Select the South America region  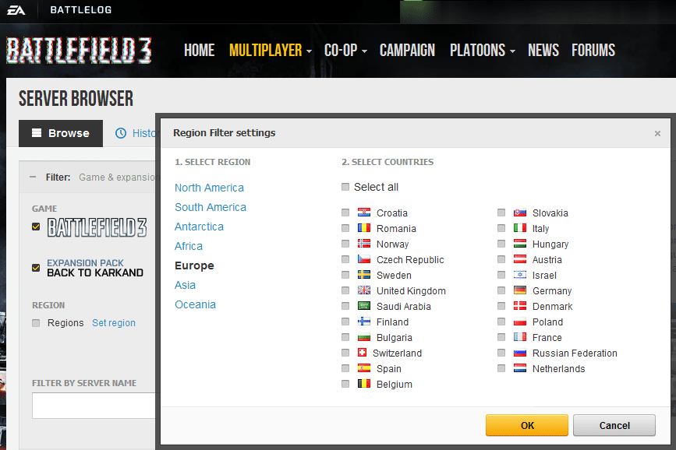[211, 207]
